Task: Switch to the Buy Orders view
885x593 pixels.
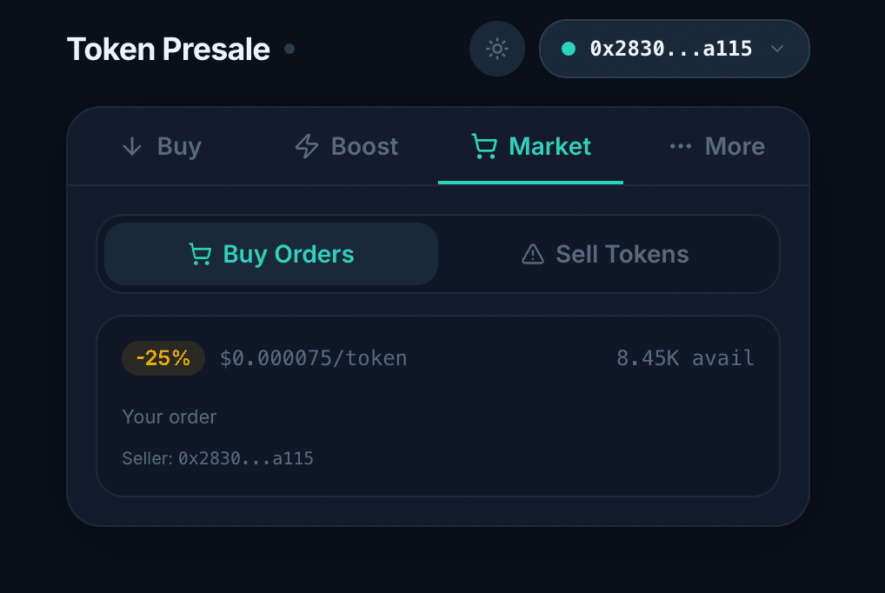Action: [271, 254]
